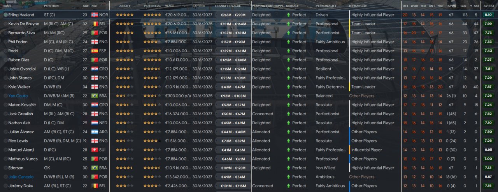
Task: Click Joško Gvardiol's Croatia flag icon
Action: pyautogui.click(x=95, y=69)
